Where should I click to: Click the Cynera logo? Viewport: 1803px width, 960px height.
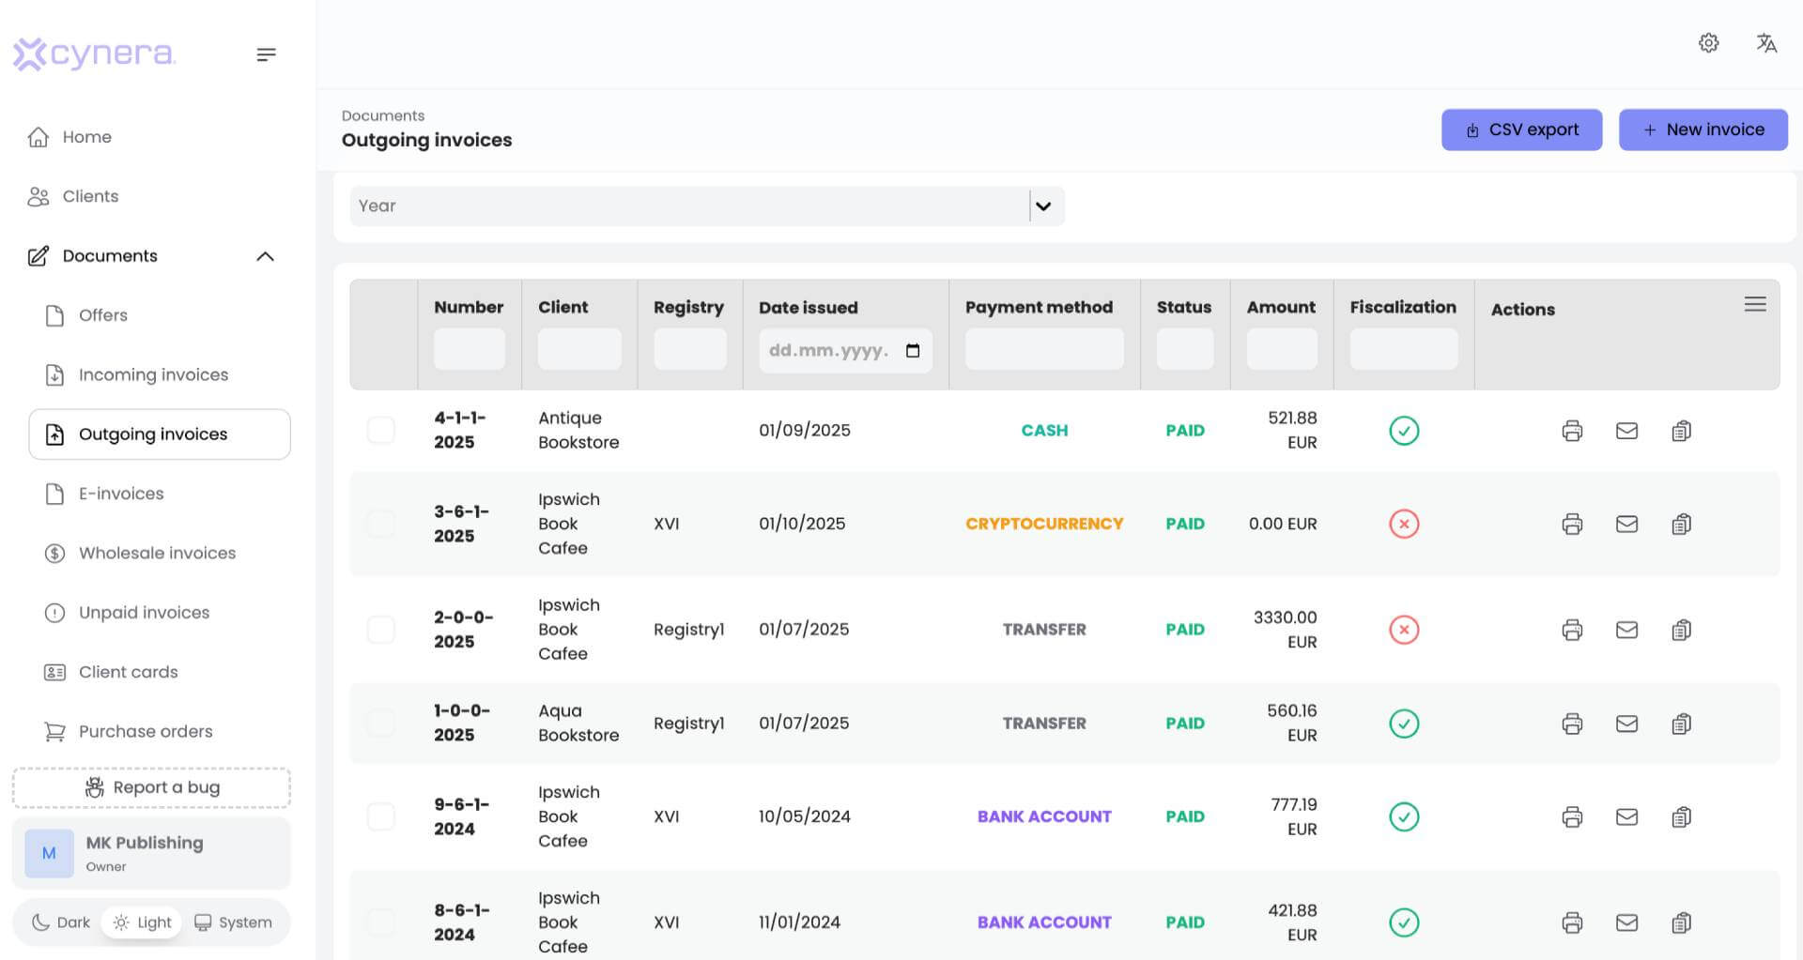tap(94, 53)
